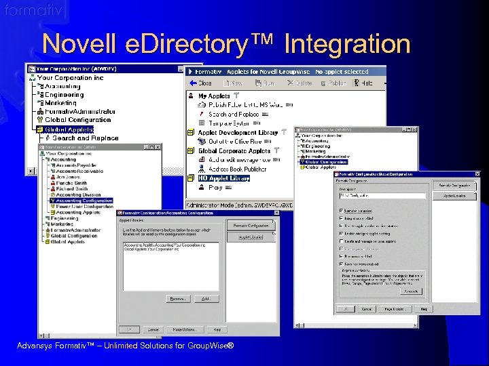Click the pin icon next to My Applets
The image size is (489, 366).
[x=236, y=96]
